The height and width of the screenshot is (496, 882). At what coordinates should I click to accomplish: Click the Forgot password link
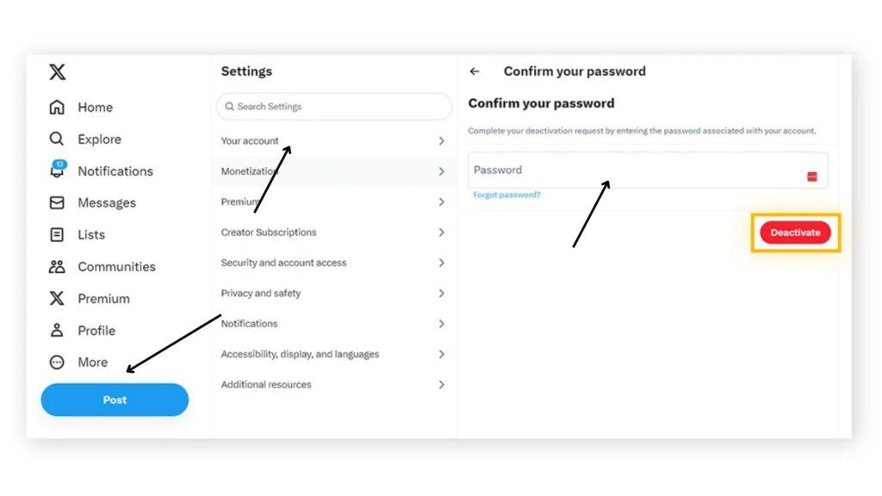click(506, 195)
